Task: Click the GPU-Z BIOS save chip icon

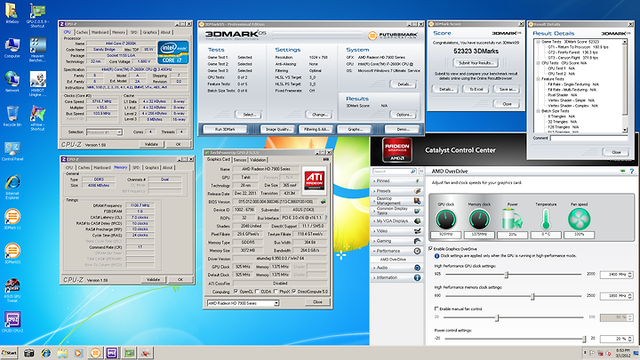Action: pos(324,201)
